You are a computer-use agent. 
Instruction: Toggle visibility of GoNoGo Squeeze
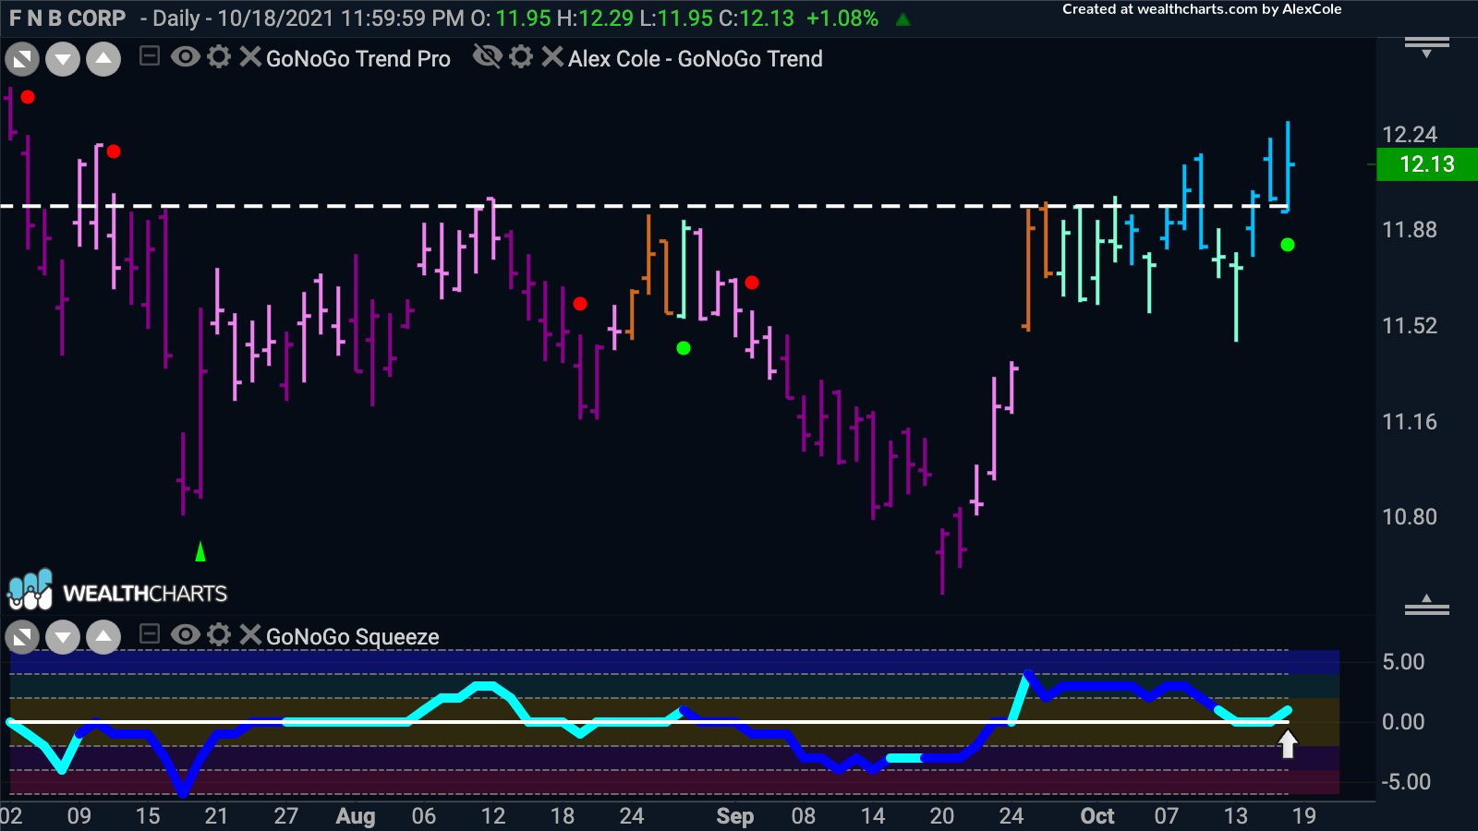(x=185, y=634)
